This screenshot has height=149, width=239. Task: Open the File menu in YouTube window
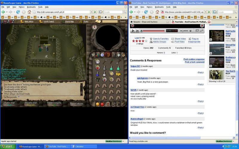131,7
